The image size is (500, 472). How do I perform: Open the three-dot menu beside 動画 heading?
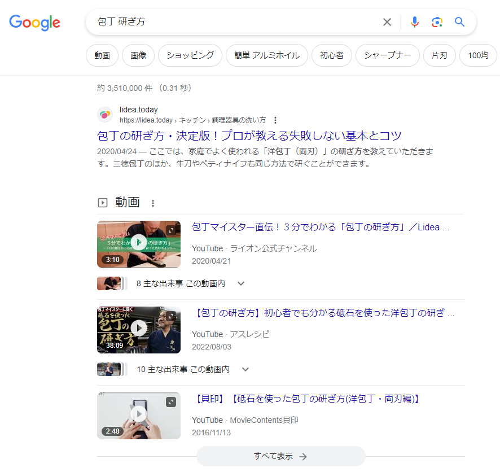pos(153,203)
